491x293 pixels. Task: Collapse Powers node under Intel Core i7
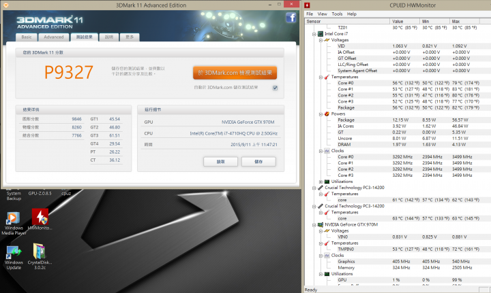[x=321, y=114]
